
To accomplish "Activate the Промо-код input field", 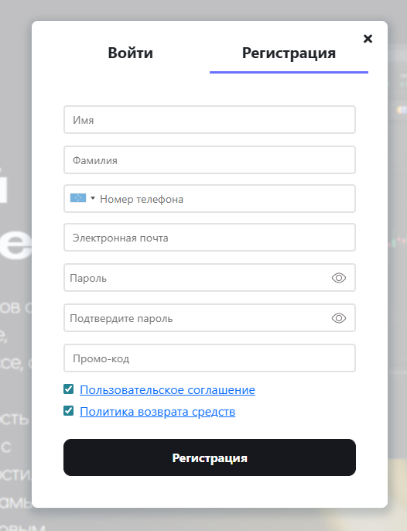I will click(x=210, y=358).
